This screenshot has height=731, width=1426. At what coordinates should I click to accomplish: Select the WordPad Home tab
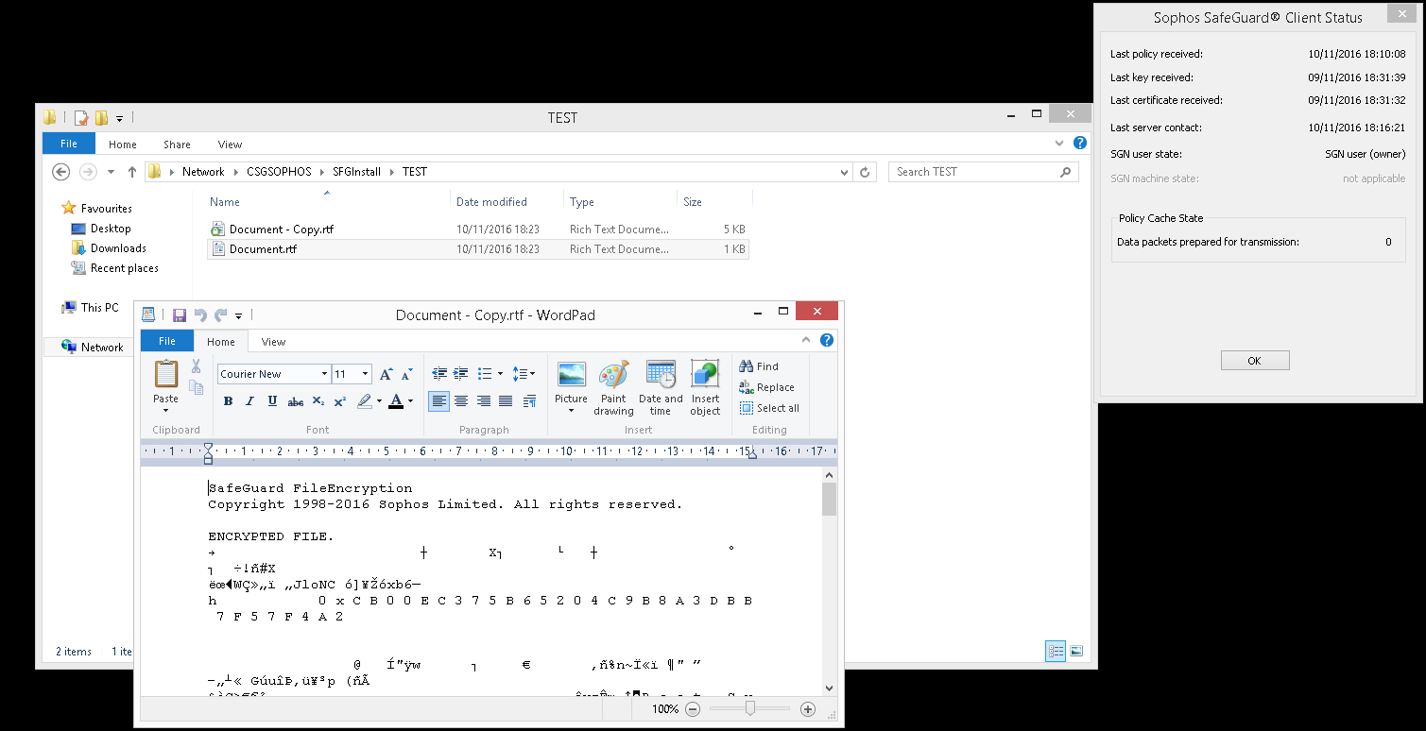[x=221, y=342]
